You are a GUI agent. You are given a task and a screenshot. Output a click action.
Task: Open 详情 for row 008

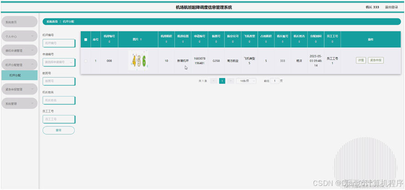pos(361,60)
